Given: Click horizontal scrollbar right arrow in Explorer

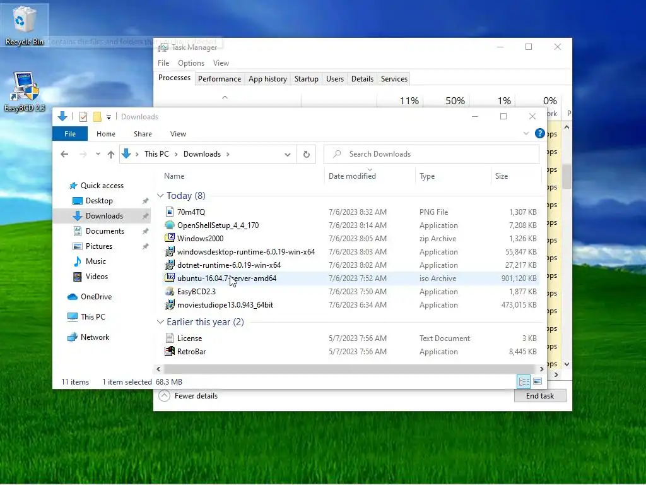Looking at the screenshot, I should (x=541, y=369).
